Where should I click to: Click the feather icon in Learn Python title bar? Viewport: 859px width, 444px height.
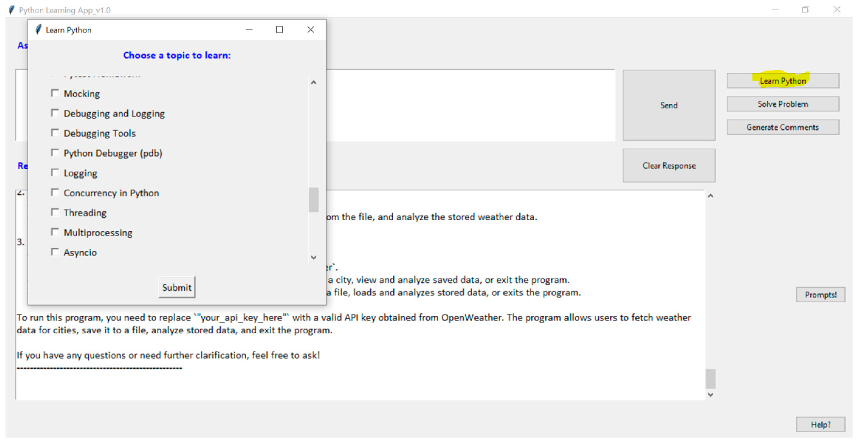click(x=38, y=30)
